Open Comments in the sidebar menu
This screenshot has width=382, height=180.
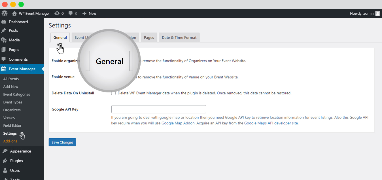tap(18, 59)
